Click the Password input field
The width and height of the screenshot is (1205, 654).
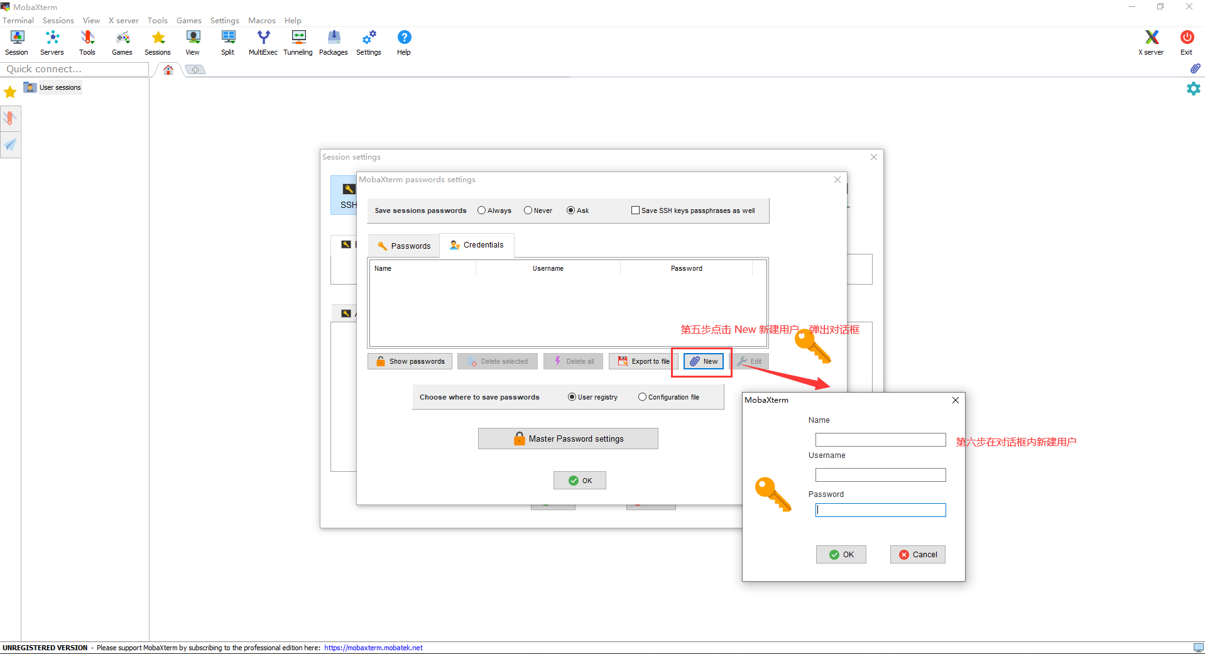pos(881,510)
